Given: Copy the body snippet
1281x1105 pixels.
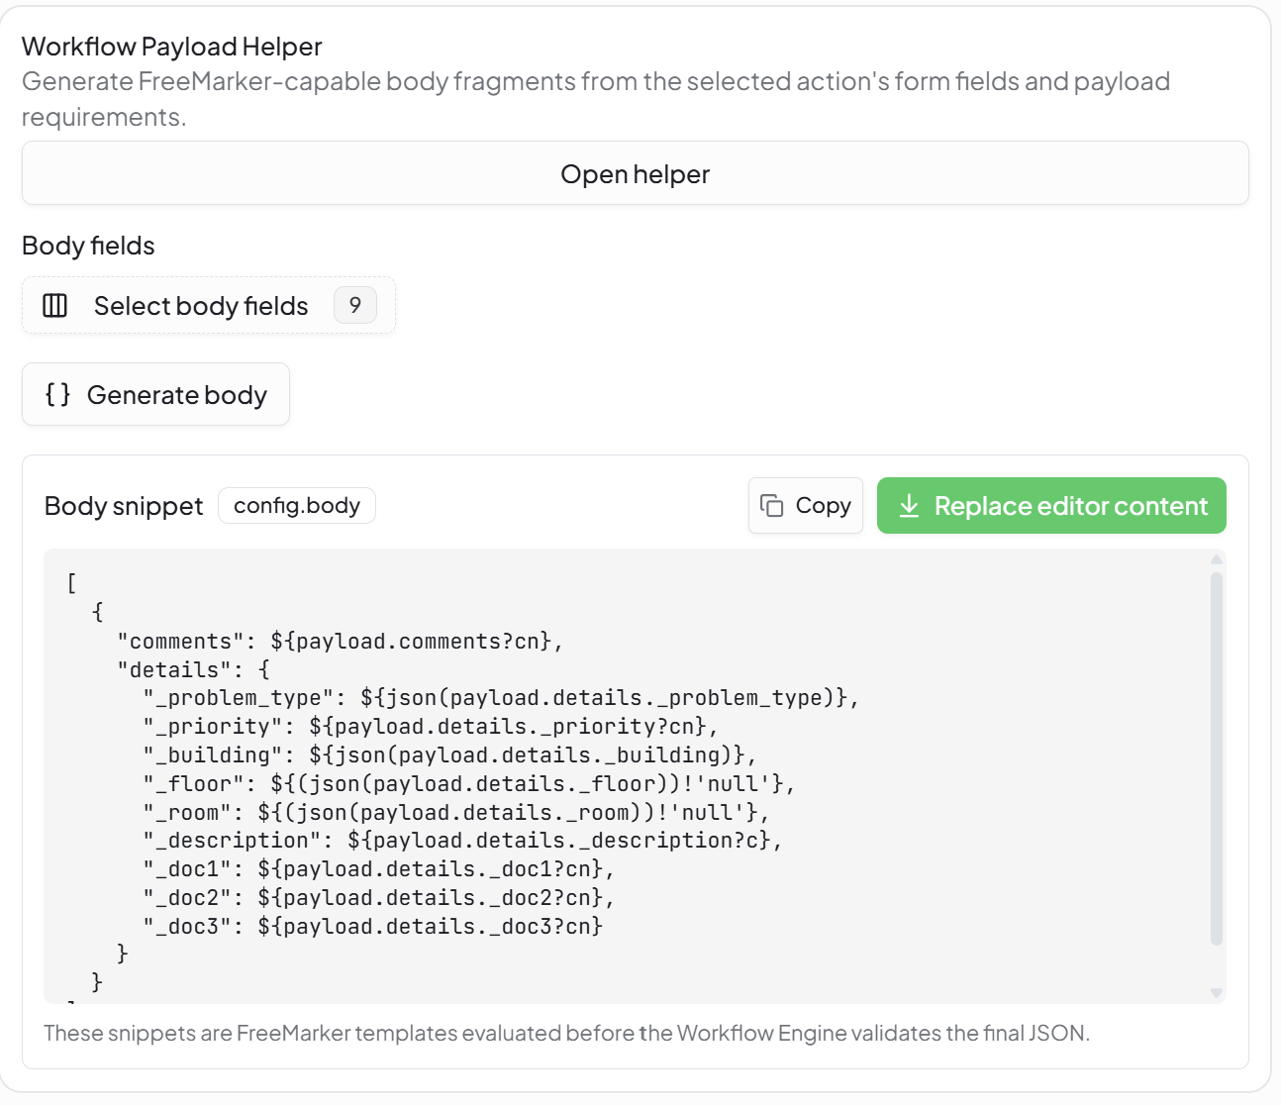Looking at the screenshot, I should 806,506.
